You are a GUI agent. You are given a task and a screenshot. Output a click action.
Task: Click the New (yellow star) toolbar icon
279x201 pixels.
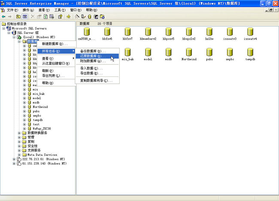[69, 17]
